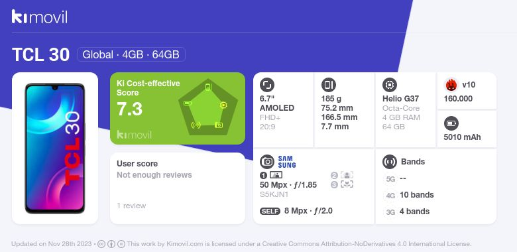Click the Global · 4GB · 64GB variant pill
The width and height of the screenshot is (517, 252).
(x=131, y=54)
